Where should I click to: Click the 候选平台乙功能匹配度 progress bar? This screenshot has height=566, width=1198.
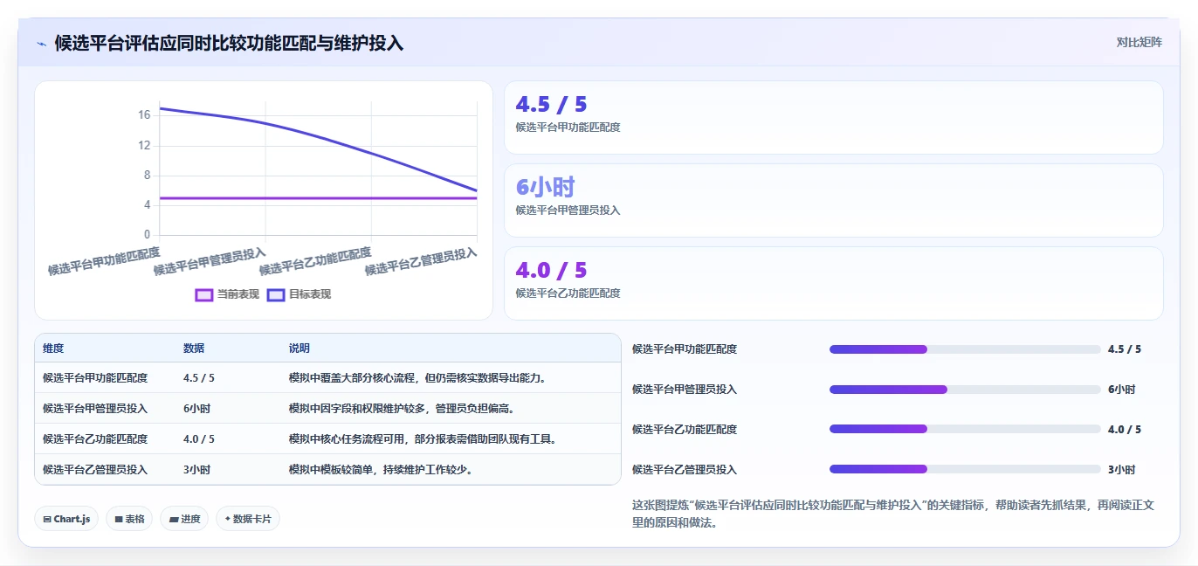coord(965,429)
